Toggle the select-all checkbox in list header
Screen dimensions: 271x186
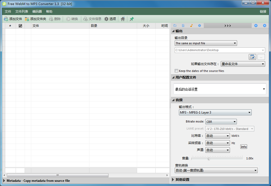pos(20,26)
